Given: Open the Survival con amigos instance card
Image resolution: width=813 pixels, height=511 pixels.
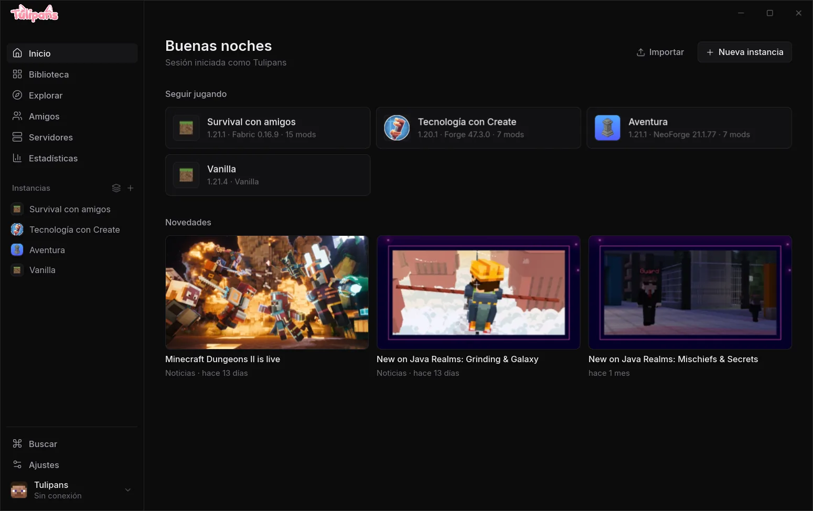Looking at the screenshot, I should (268, 128).
